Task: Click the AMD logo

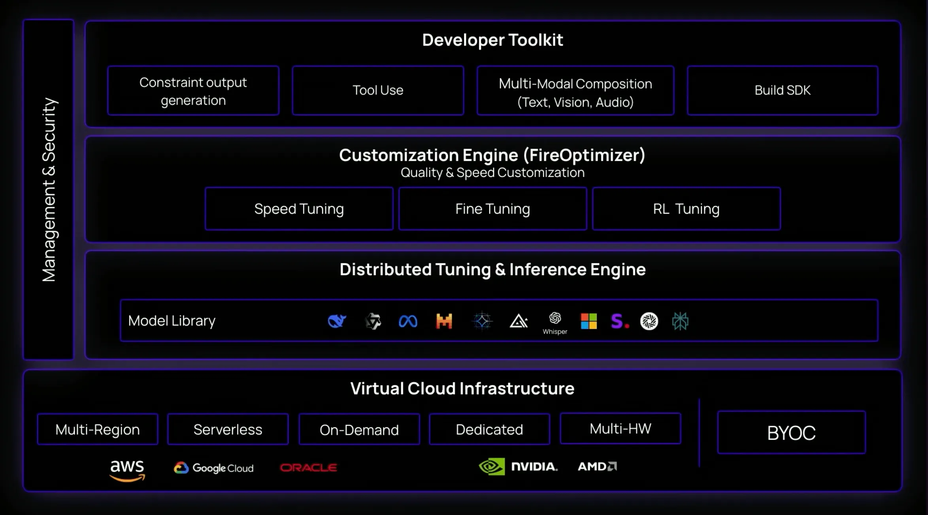Action: (x=597, y=466)
